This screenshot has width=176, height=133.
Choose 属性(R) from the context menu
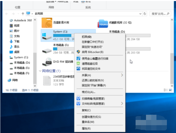(86, 129)
